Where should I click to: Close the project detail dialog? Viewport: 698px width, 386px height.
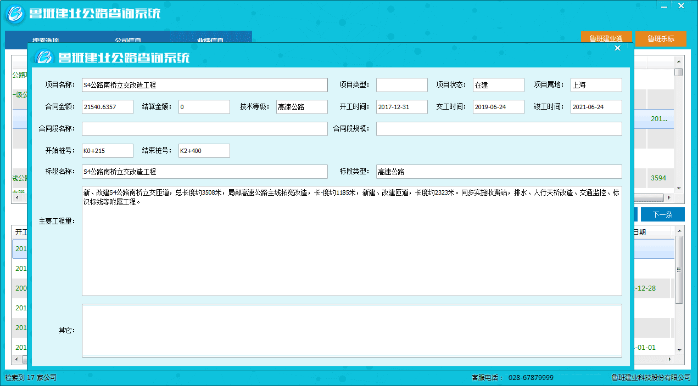pos(617,48)
